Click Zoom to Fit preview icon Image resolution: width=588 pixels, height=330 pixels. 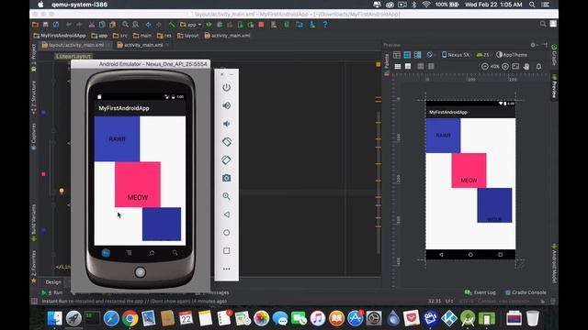pyautogui.click(x=515, y=66)
